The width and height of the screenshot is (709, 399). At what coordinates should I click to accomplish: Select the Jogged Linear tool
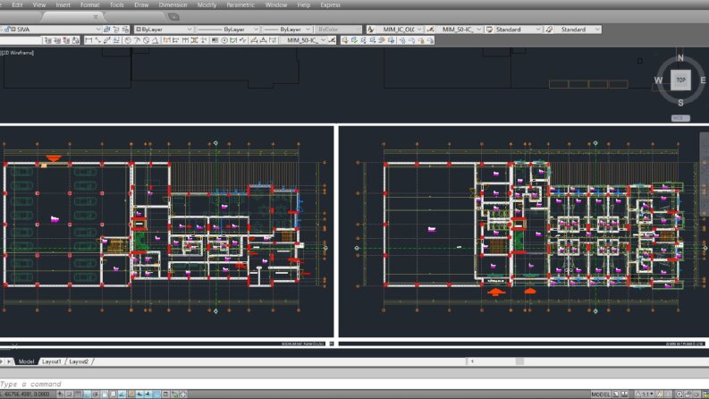243,40
